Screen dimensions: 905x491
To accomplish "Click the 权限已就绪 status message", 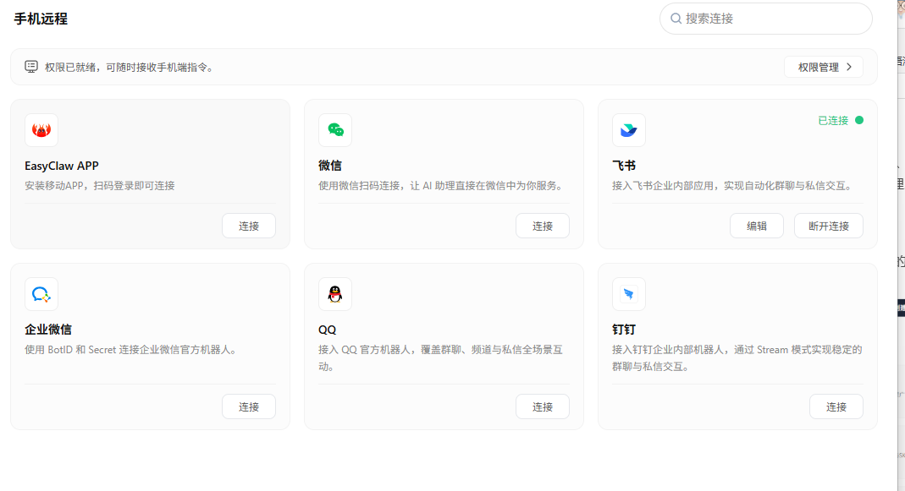I will (130, 68).
